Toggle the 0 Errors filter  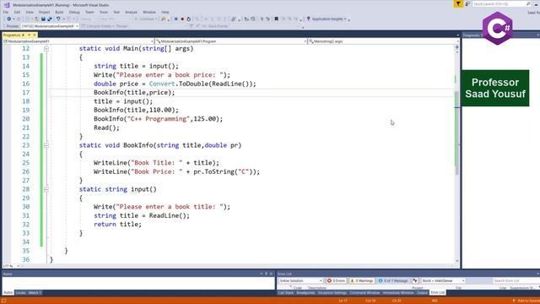[336, 280]
